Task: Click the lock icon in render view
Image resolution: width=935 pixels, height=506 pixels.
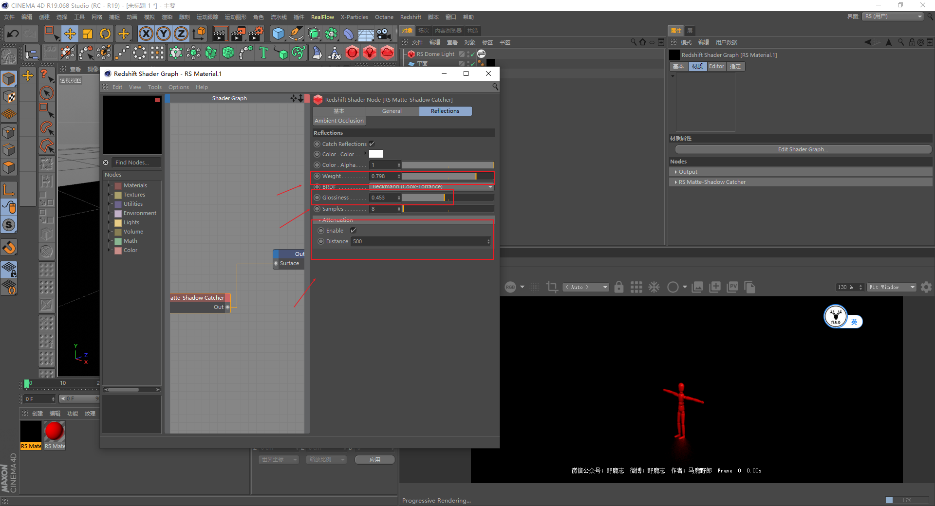Action: pyautogui.click(x=618, y=287)
